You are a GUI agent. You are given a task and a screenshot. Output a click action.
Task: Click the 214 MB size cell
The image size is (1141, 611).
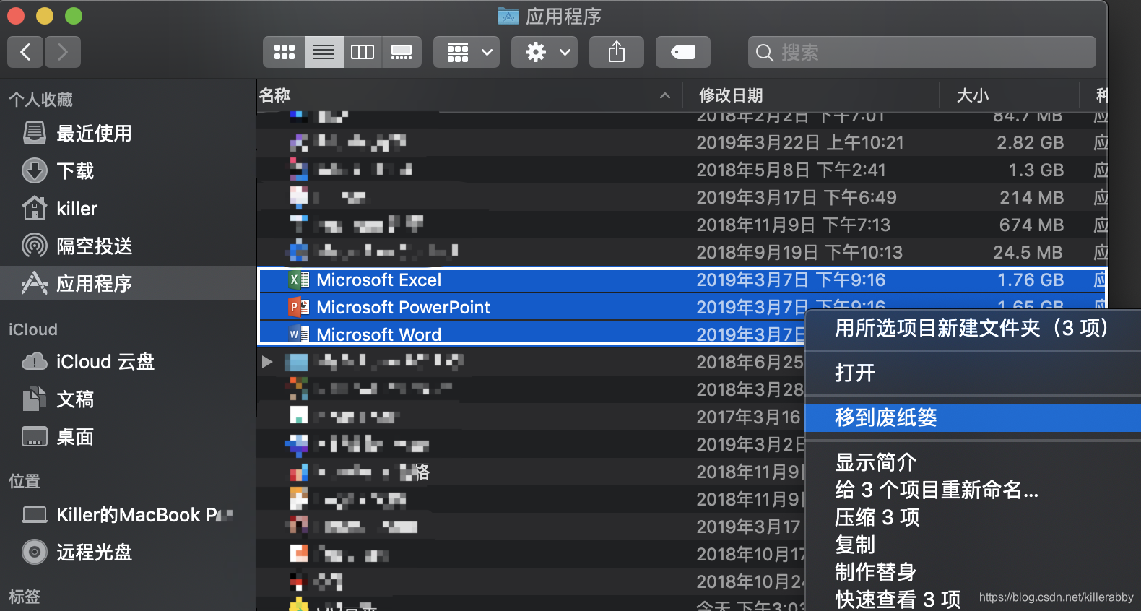[x=1031, y=198]
